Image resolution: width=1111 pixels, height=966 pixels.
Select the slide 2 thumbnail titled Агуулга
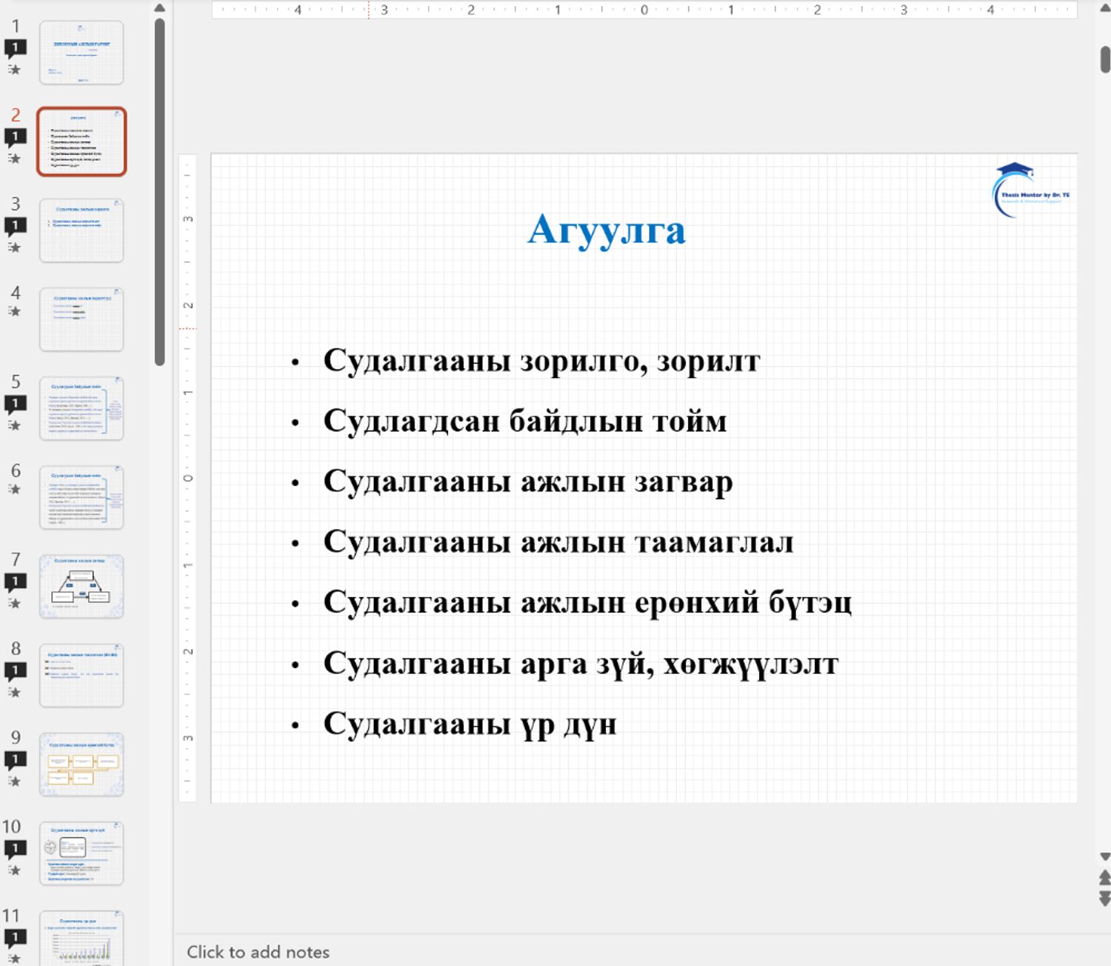(81, 141)
